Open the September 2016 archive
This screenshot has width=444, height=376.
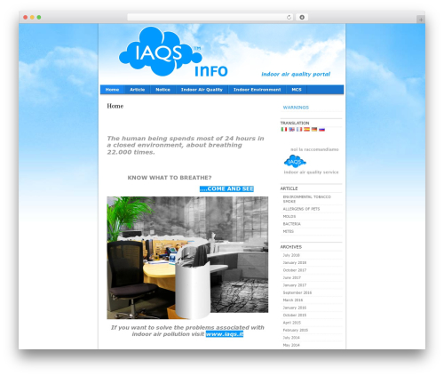click(x=297, y=292)
